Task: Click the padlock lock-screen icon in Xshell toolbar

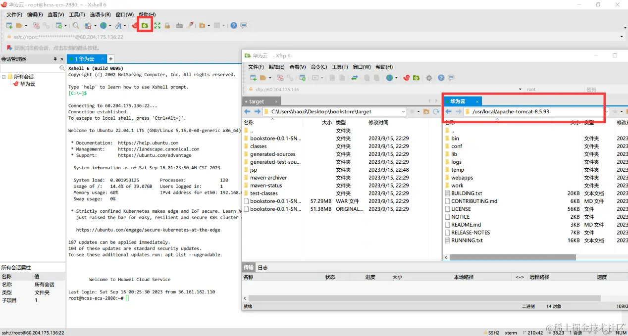Action: (167, 25)
